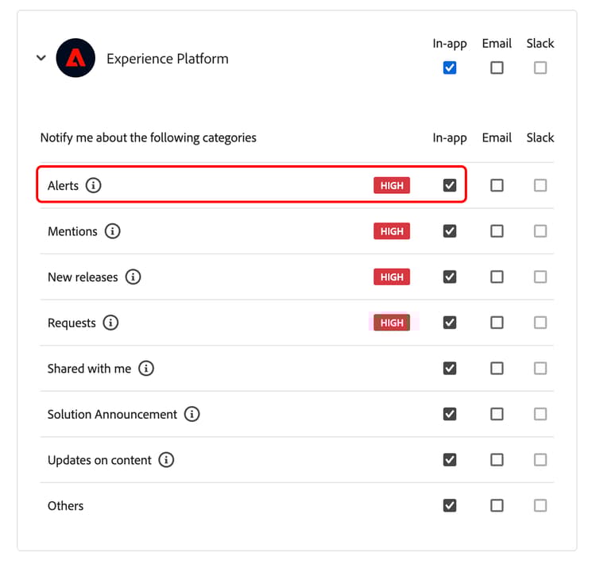Viewport: 596px width, 561px height.
Task: Click the HIGH badge on Alerts row
Action: click(392, 186)
